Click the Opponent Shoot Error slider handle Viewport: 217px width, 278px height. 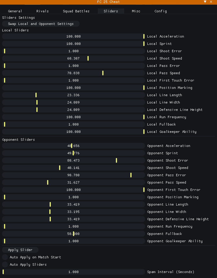pos(117,160)
